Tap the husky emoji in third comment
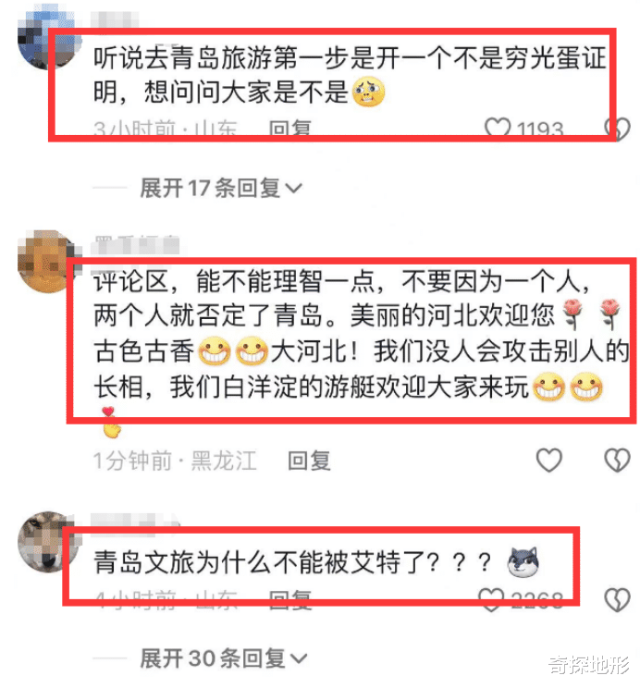The image size is (640, 688). [523, 562]
